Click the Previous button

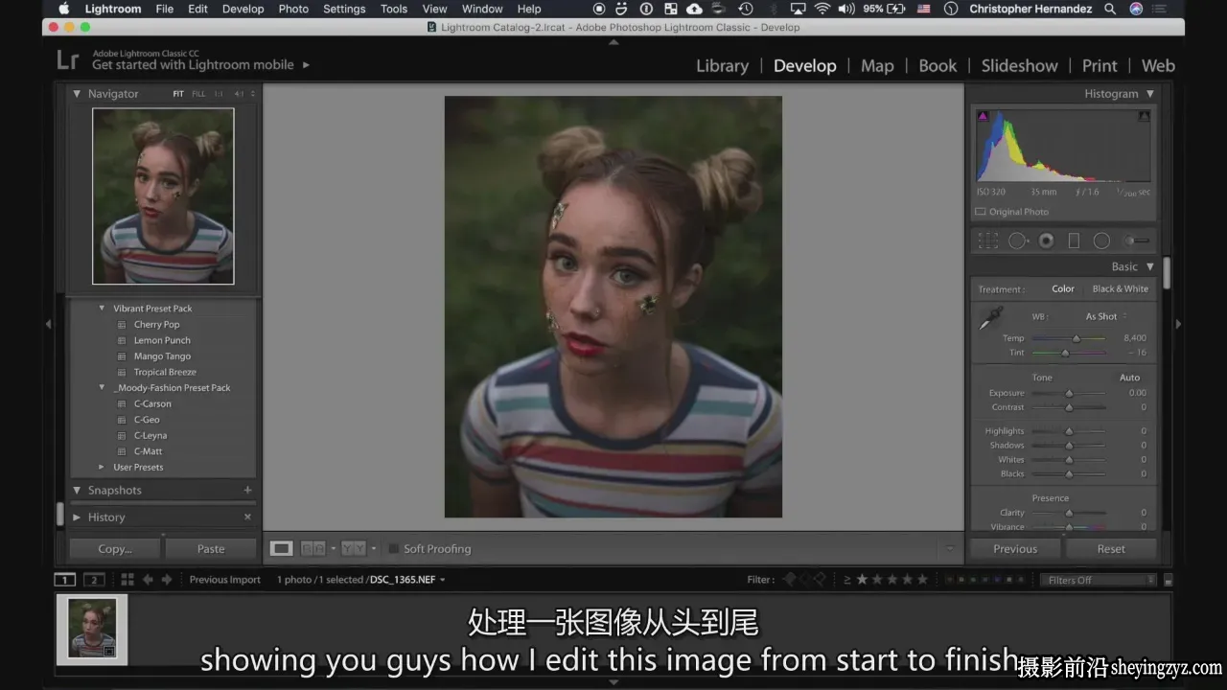click(x=1015, y=549)
